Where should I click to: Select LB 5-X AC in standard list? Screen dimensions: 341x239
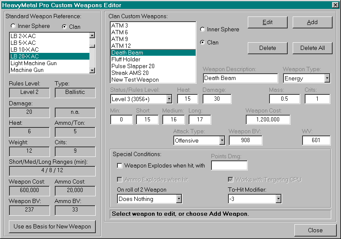(50, 43)
